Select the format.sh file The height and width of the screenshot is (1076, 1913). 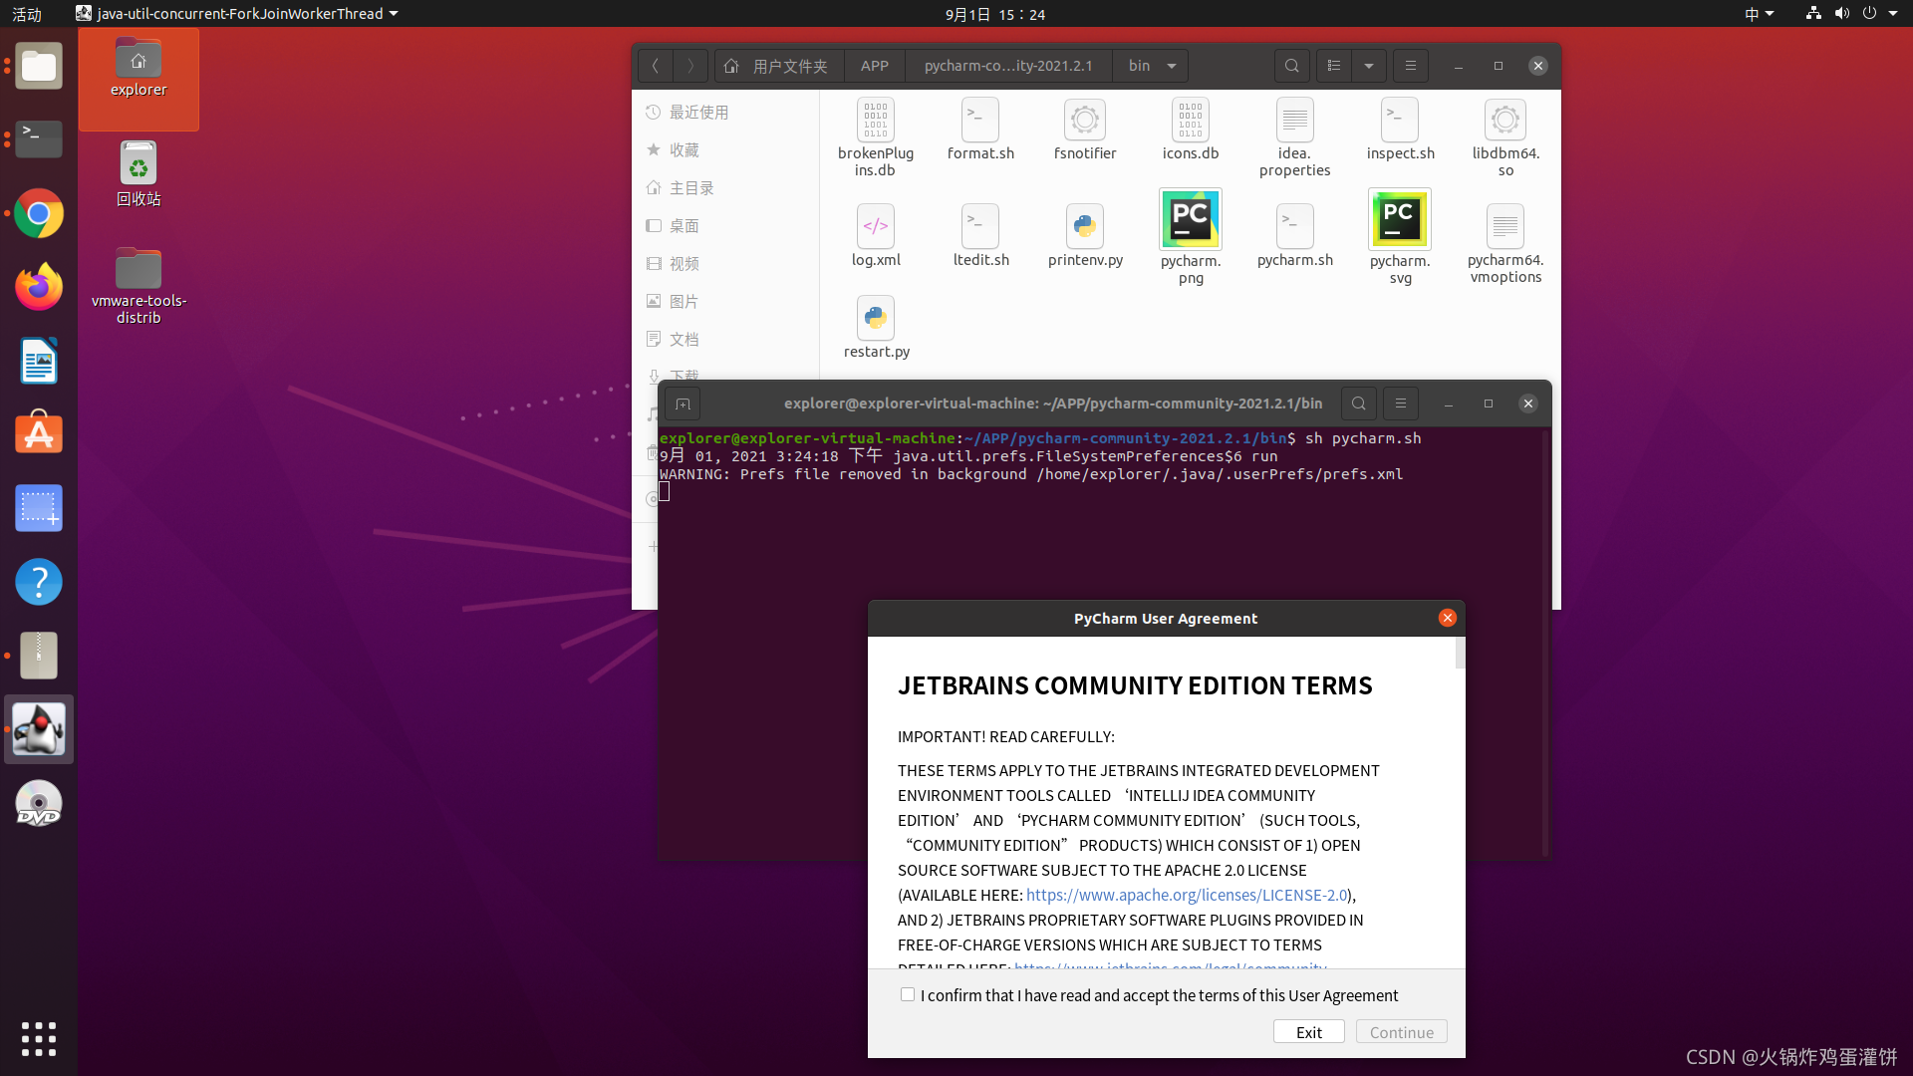(980, 130)
